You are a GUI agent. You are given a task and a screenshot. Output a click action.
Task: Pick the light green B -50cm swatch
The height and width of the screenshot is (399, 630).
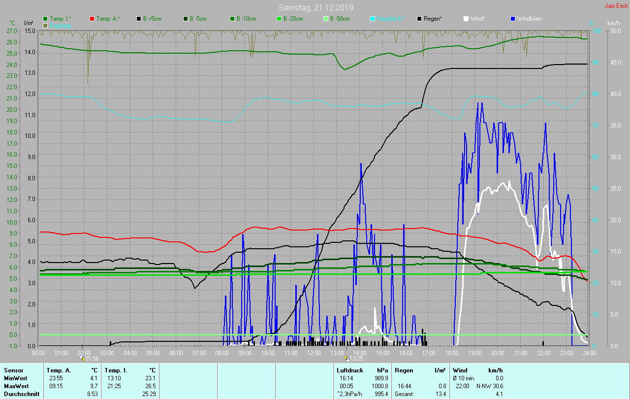pyautogui.click(x=325, y=19)
